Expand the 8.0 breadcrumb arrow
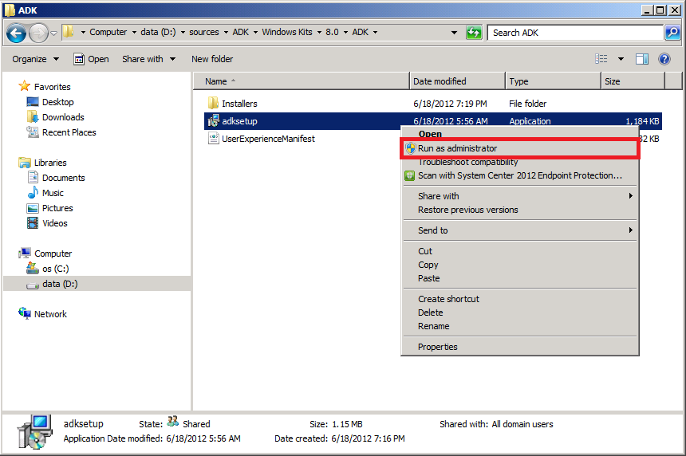The image size is (686, 456). pos(345,33)
